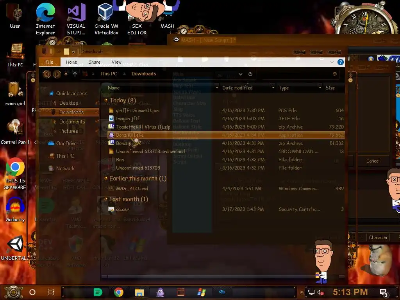The width and height of the screenshot is (400, 300).
Task: Select Pictures in the navigation pane
Action: (65, 131)
